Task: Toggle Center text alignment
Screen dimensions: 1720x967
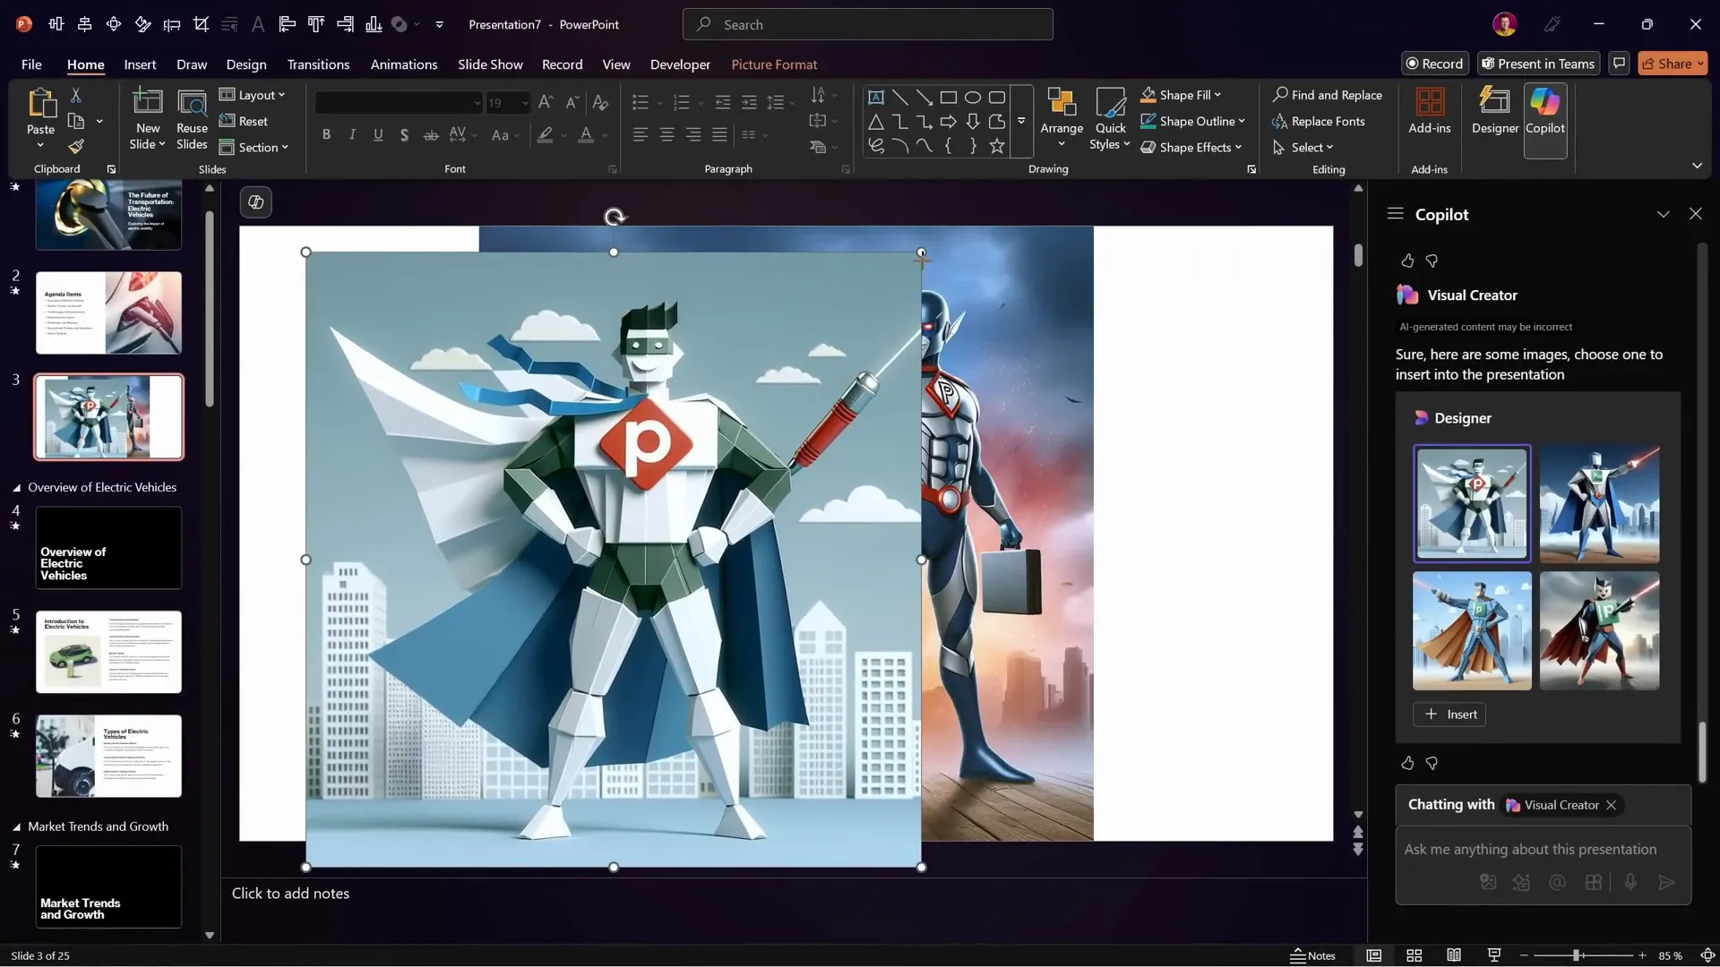Action: pos(667,135)
